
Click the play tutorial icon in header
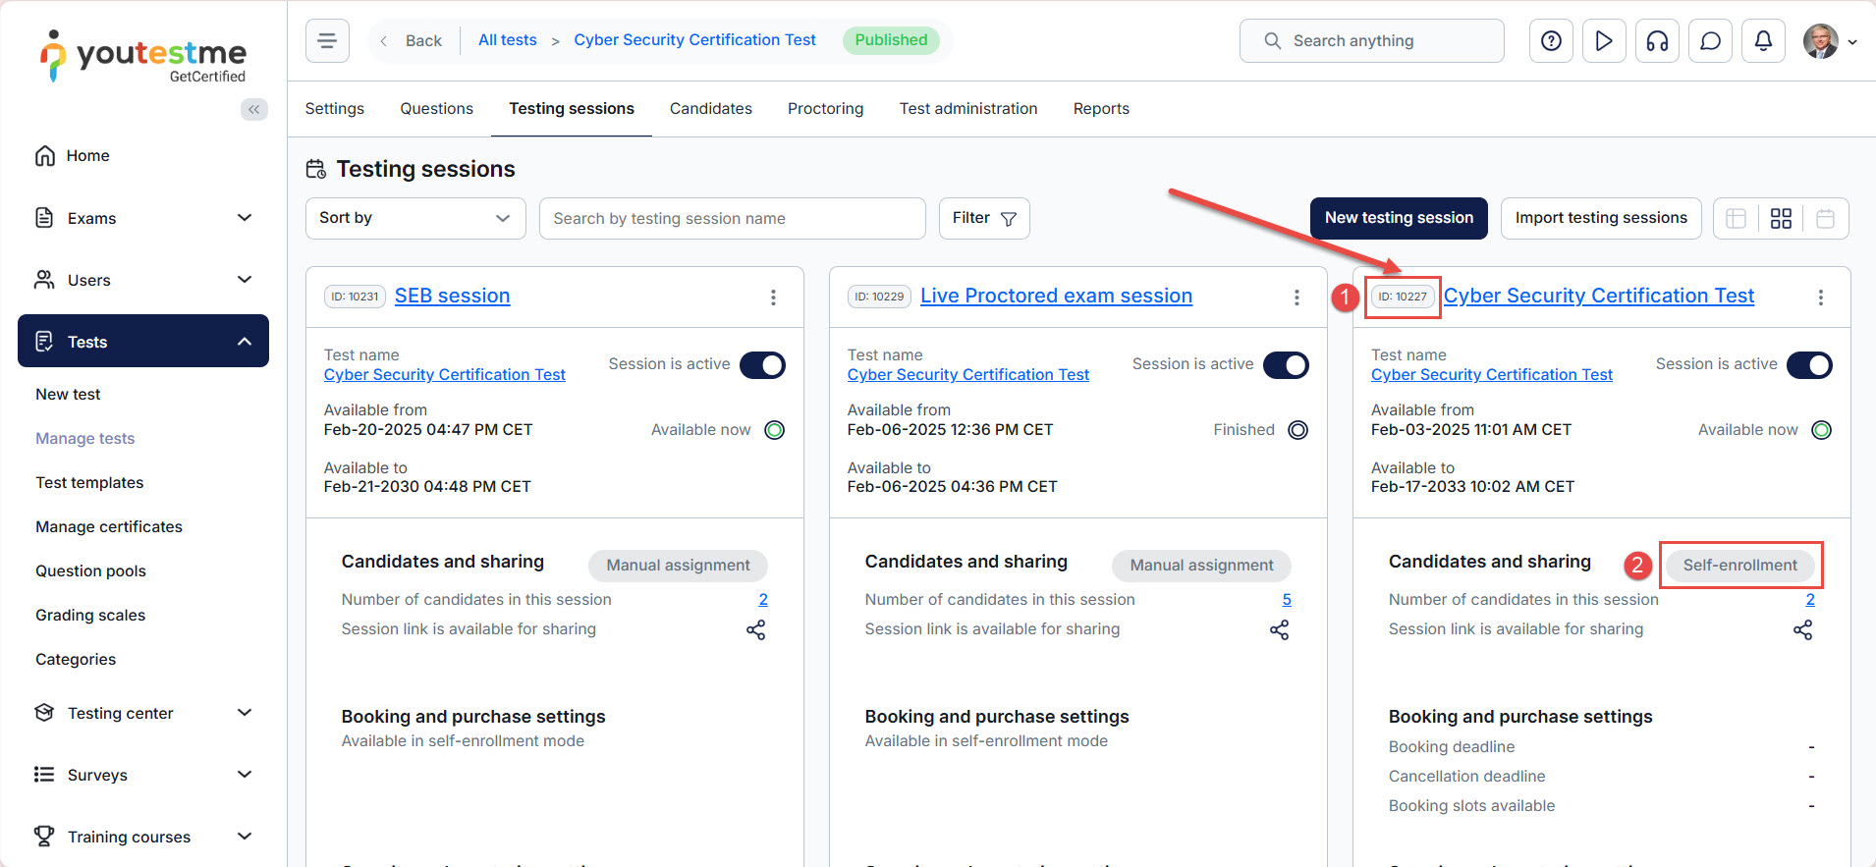(x=1604, y=41)
